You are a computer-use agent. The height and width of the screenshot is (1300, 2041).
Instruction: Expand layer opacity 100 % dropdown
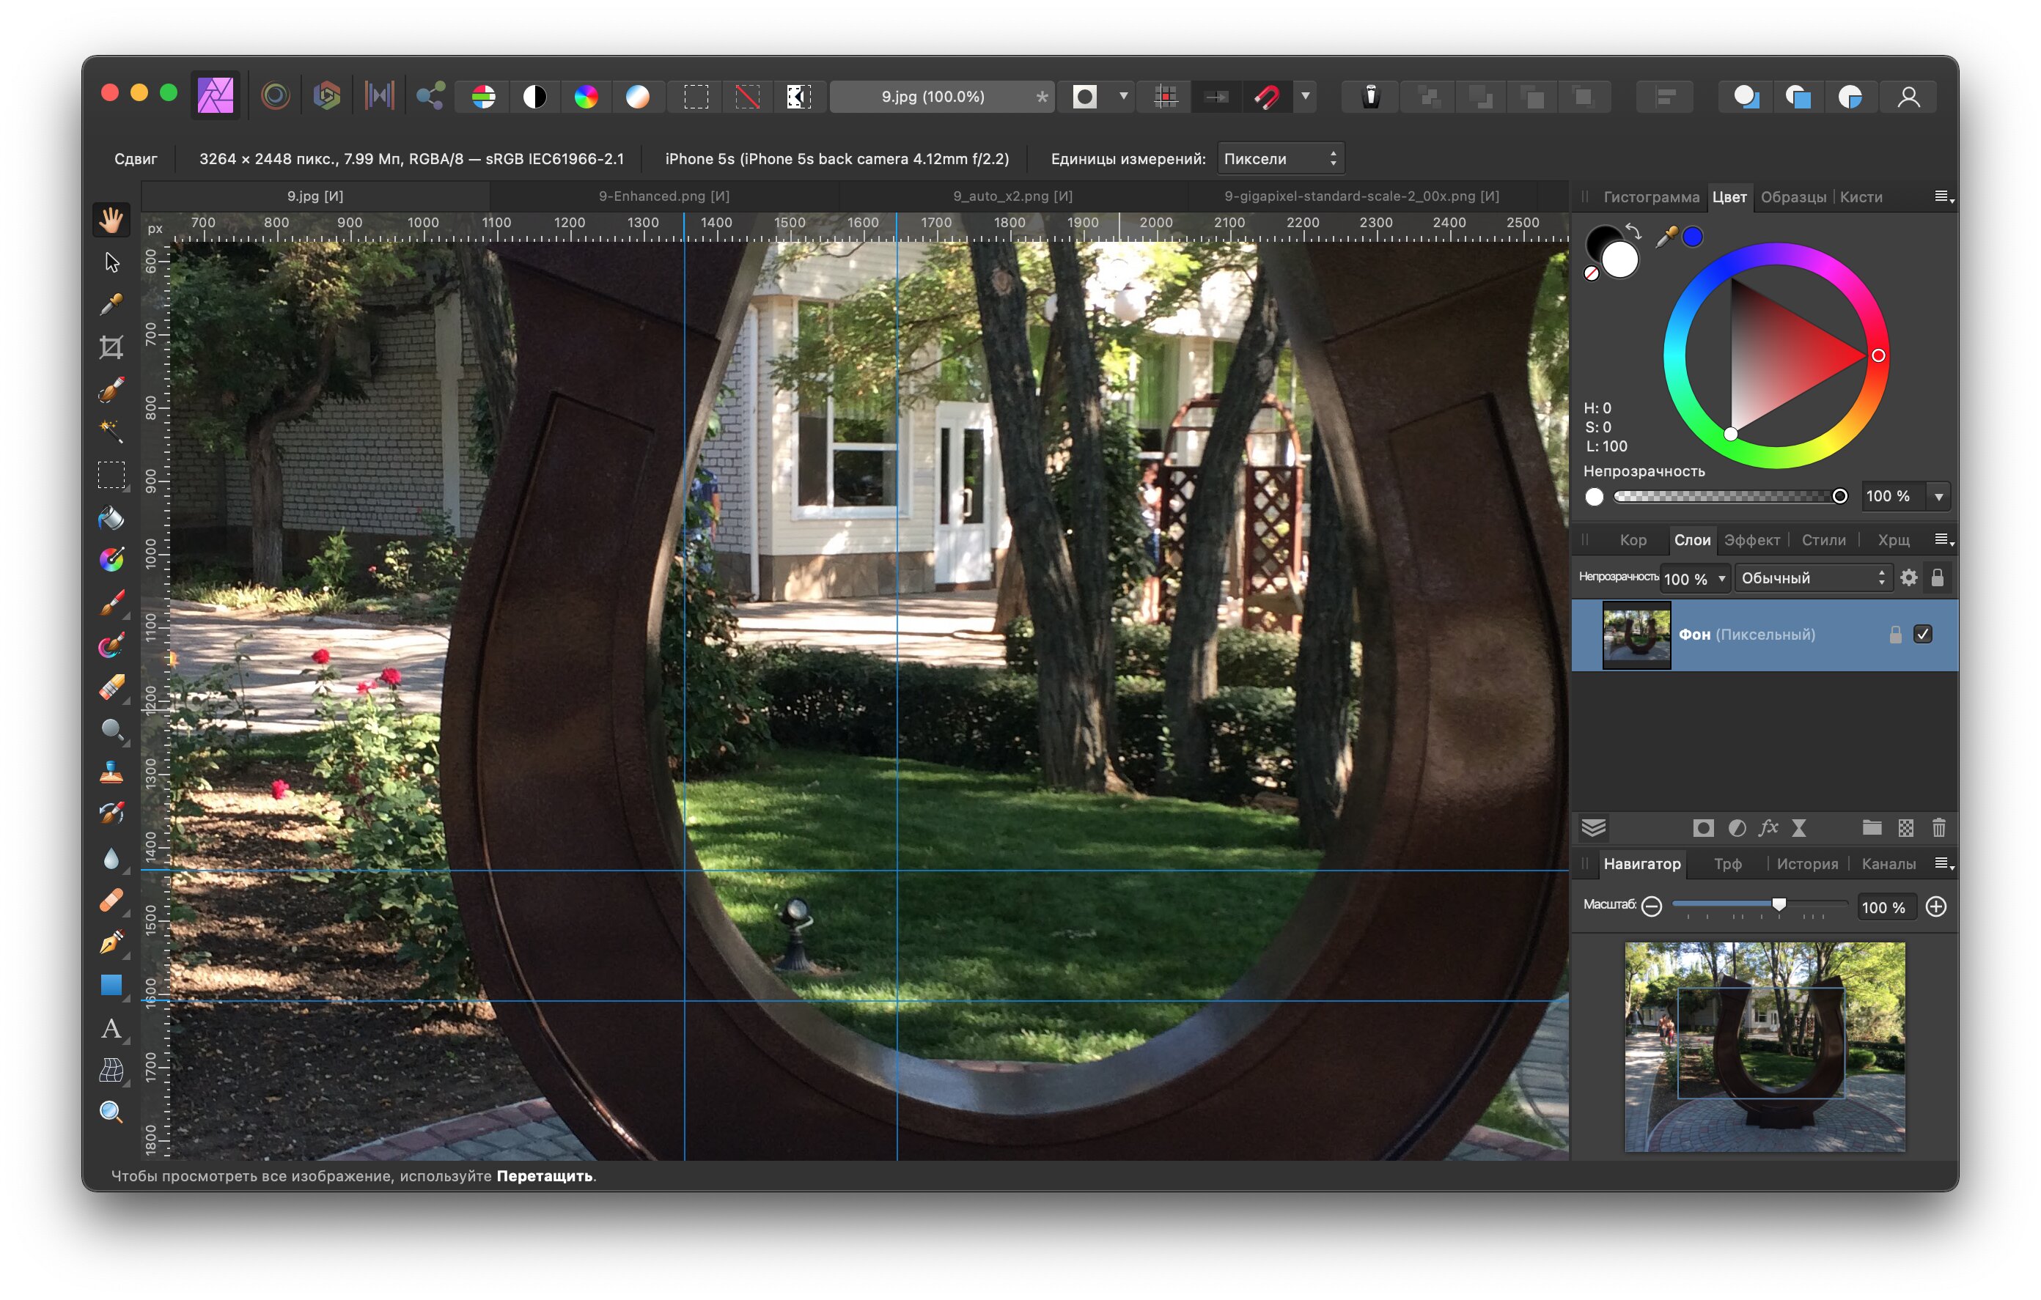pyautogui.click(x=1721, y=579)
